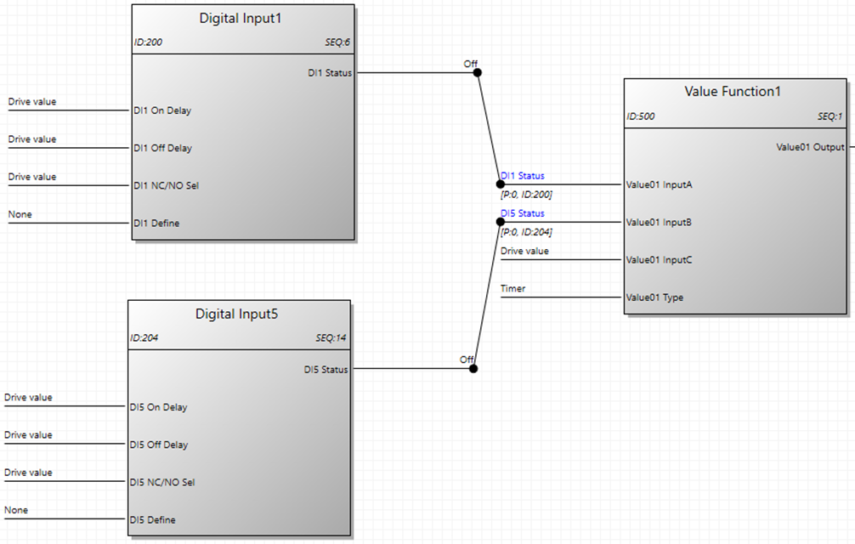Click the SEQ:6 text in Digital Input1

[337, 42]
